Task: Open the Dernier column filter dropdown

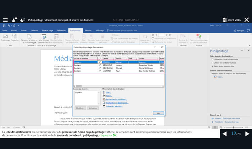Action: coord(114,59)
